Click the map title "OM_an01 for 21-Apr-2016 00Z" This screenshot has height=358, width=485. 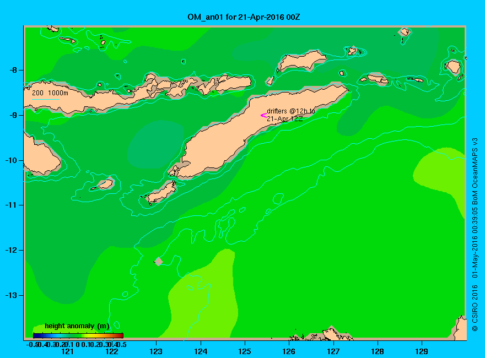tap(244, 17)
